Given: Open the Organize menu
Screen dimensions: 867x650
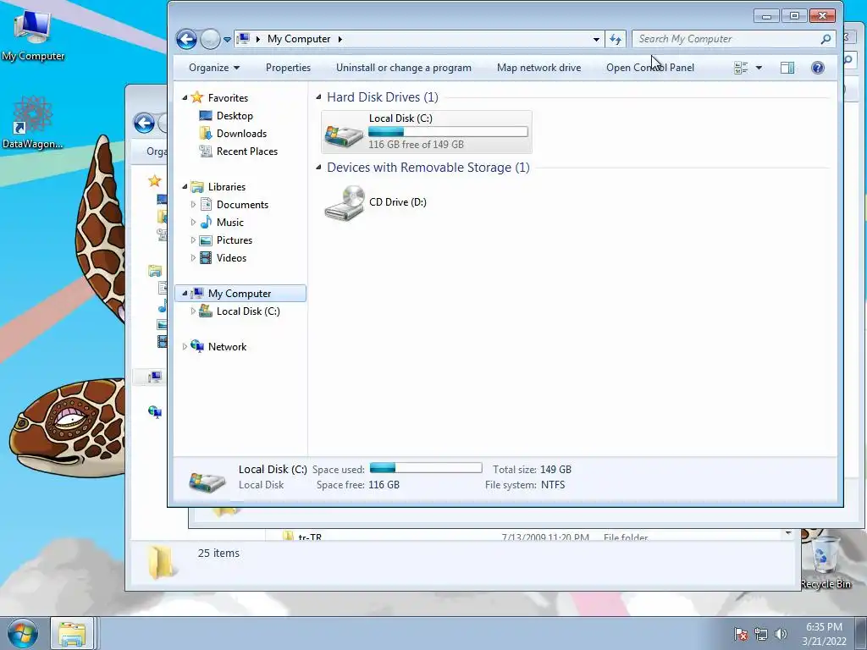Looking at the screenshot, I should (x=214, y=68).
